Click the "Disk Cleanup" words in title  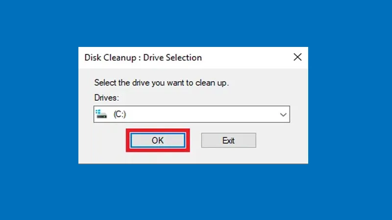(x=110, y=58)
